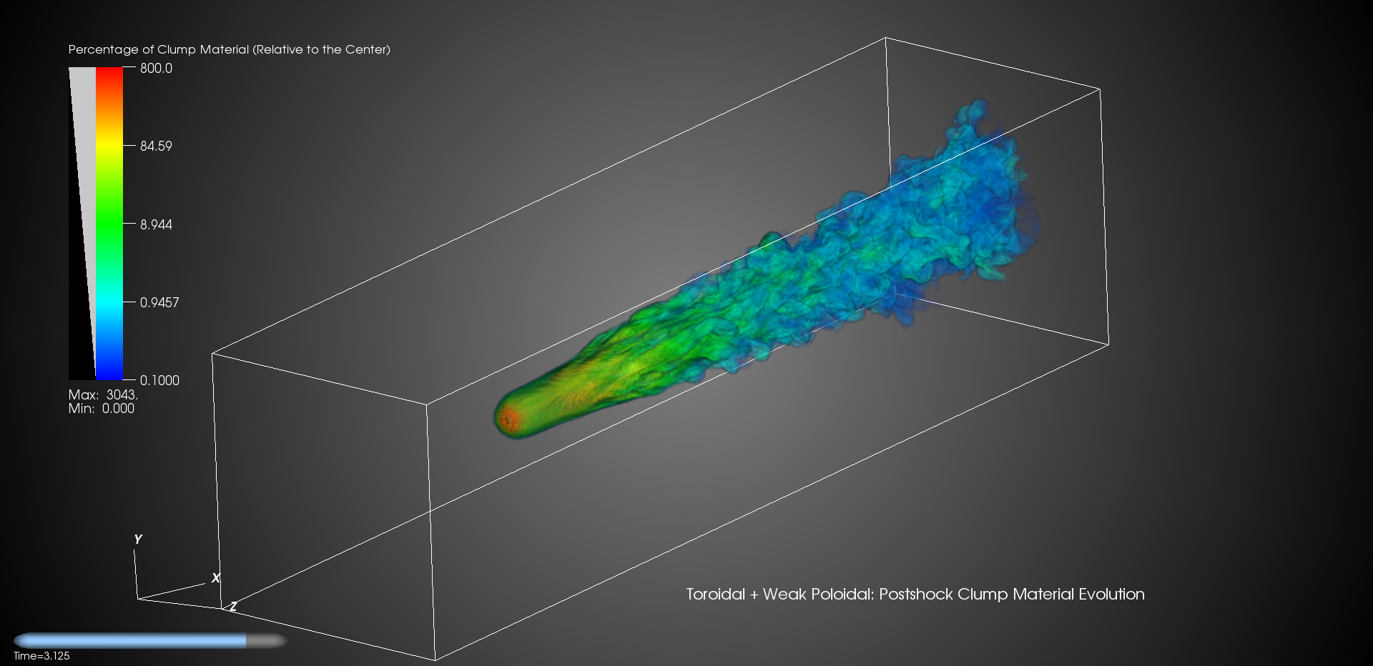
Task: Click the X axis label of the triad
Action: pyautogui.click(x=216, y=578)
